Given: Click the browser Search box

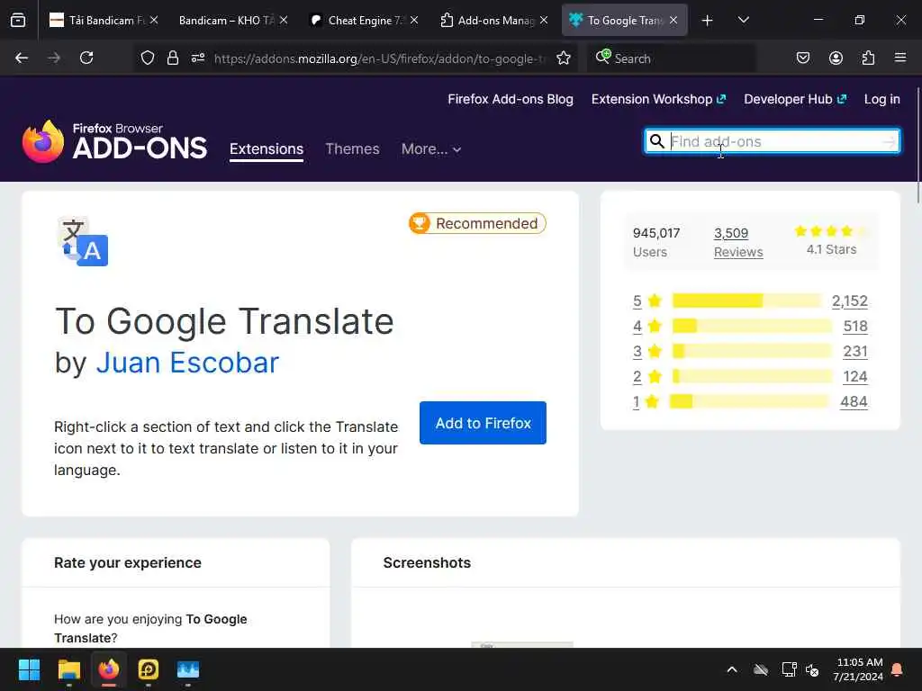Looking at the screenshot, I should tap(672, 58).
